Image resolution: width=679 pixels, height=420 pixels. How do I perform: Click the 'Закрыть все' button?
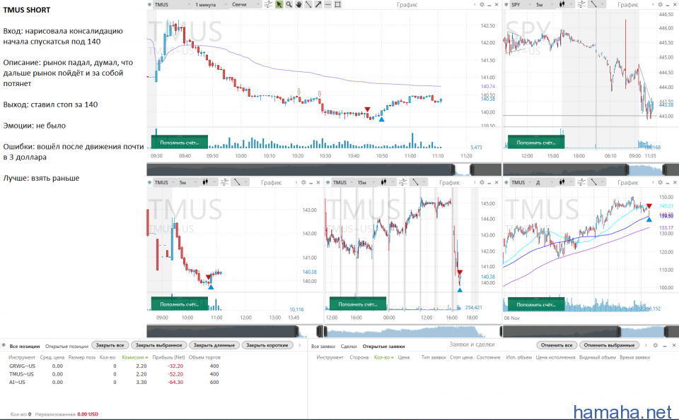(x=110, y=345)
